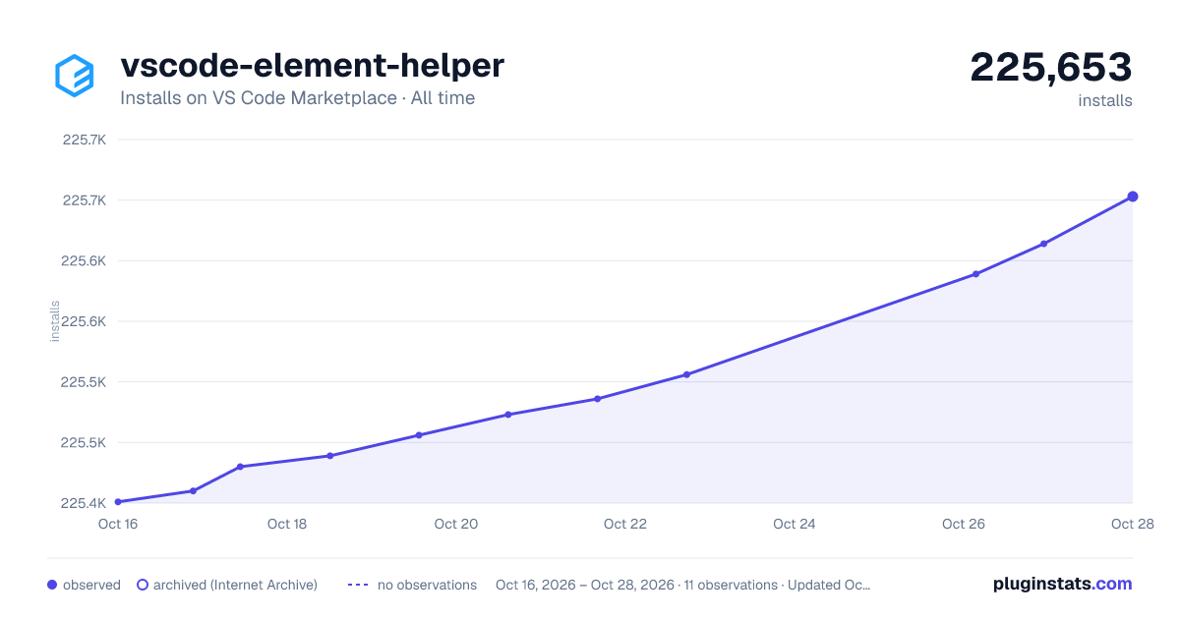Click the Oct 26 x-axis label

pyautogui.click(x=964, y=524)
